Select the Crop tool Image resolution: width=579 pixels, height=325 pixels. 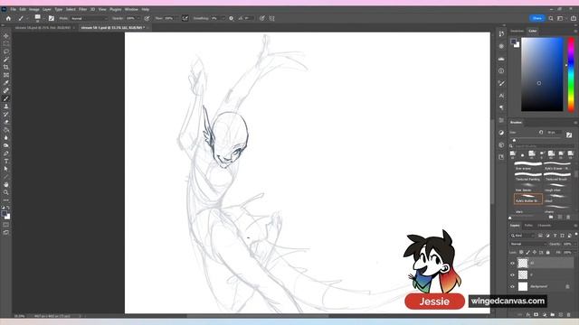point(6,67)
